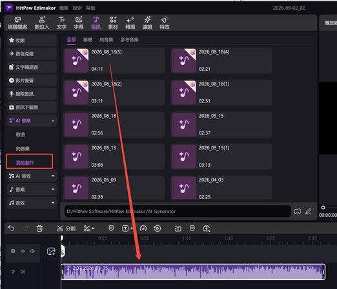Switch to the 基礎 tab
337x289 pixels.
click(88, 40)
